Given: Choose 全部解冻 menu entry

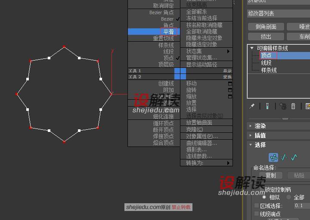Looking at the screenshot, I should coord(196,12).
